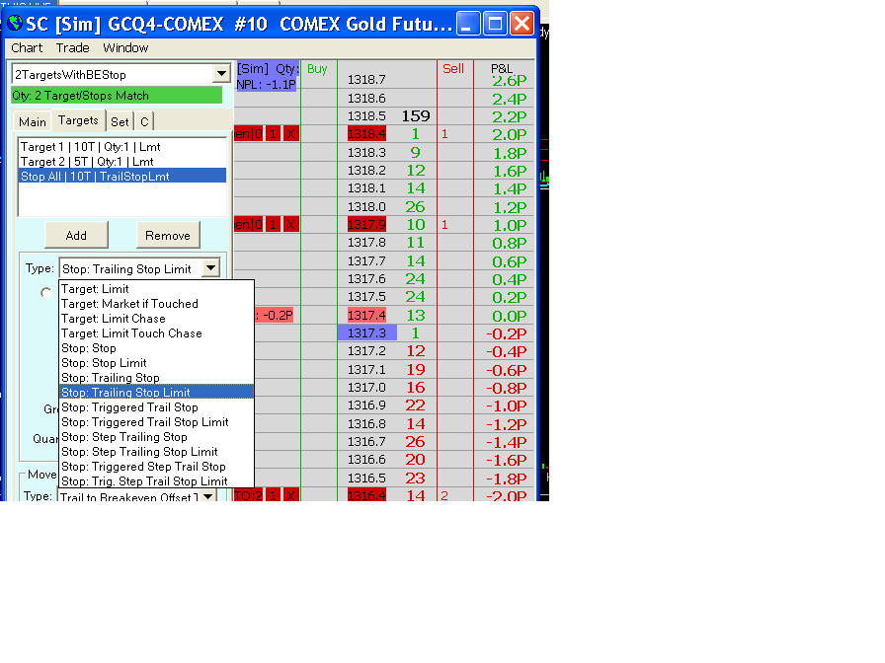Click Sell column order count 2 at 1316.4
885x663 pixels.
click(x=444, y=495)
